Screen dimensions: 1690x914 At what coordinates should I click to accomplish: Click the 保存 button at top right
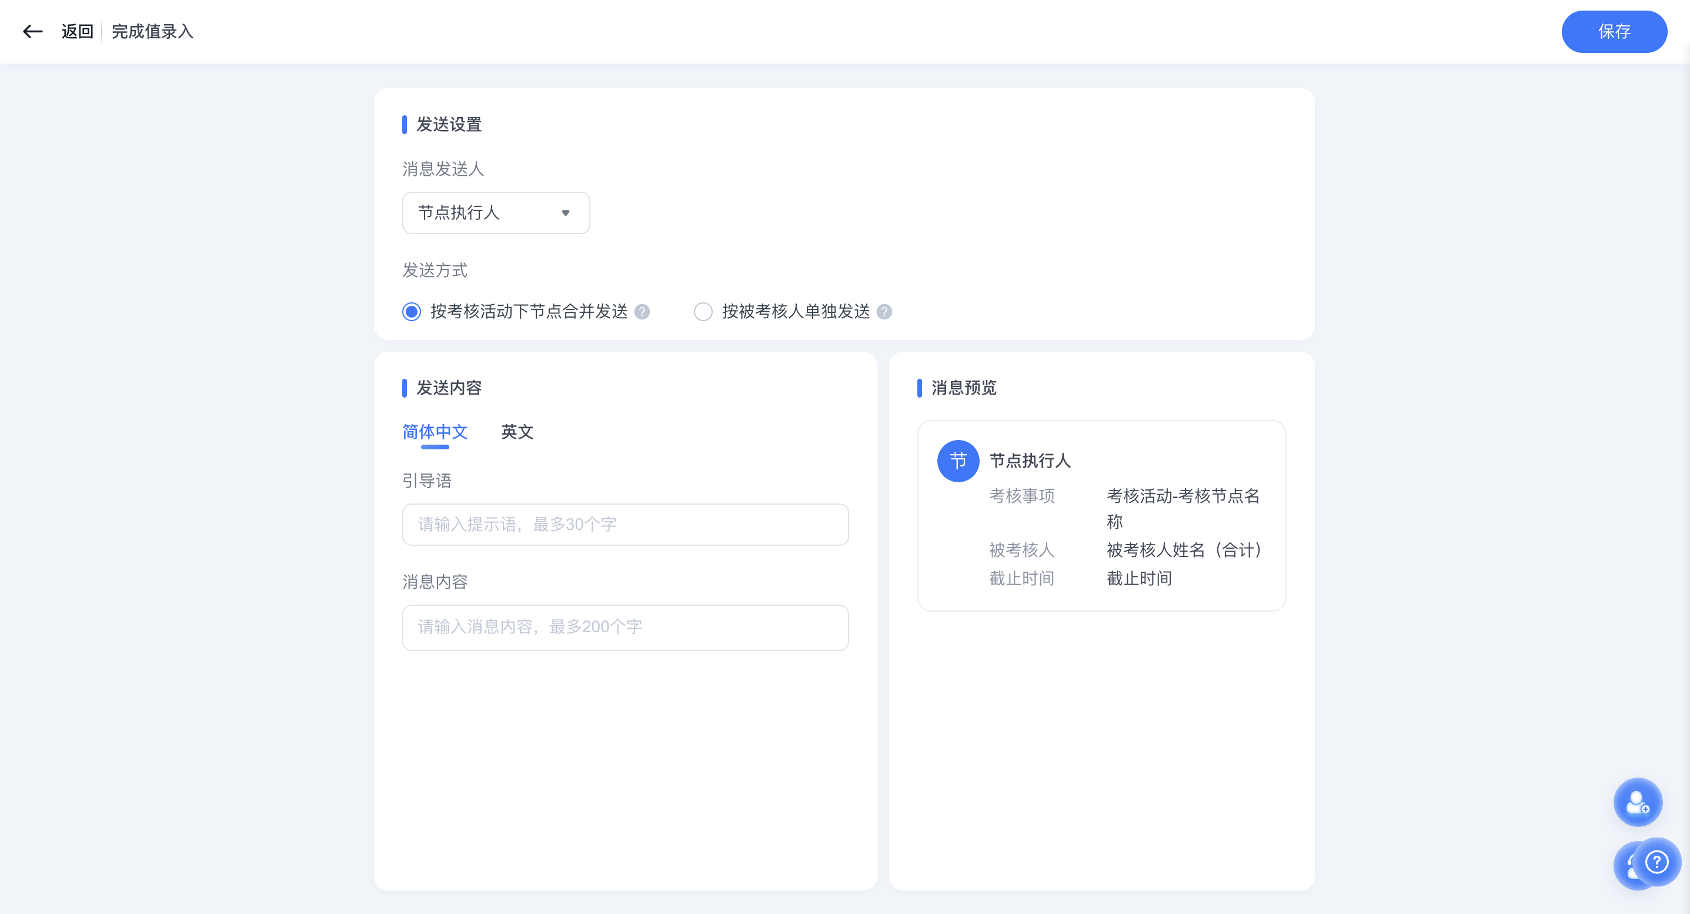tap(1614, 32)
